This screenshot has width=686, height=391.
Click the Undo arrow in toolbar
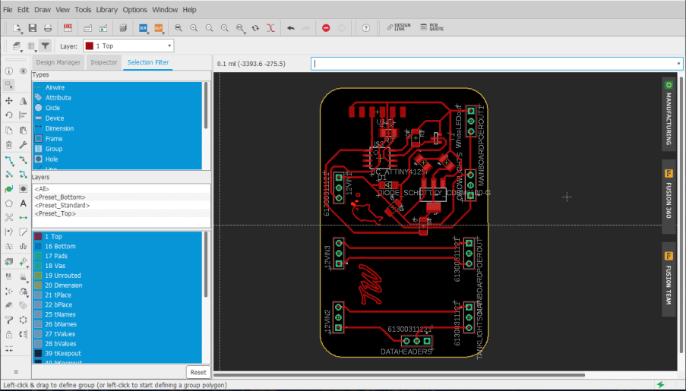pyautogui.click(x=291, y=28)
